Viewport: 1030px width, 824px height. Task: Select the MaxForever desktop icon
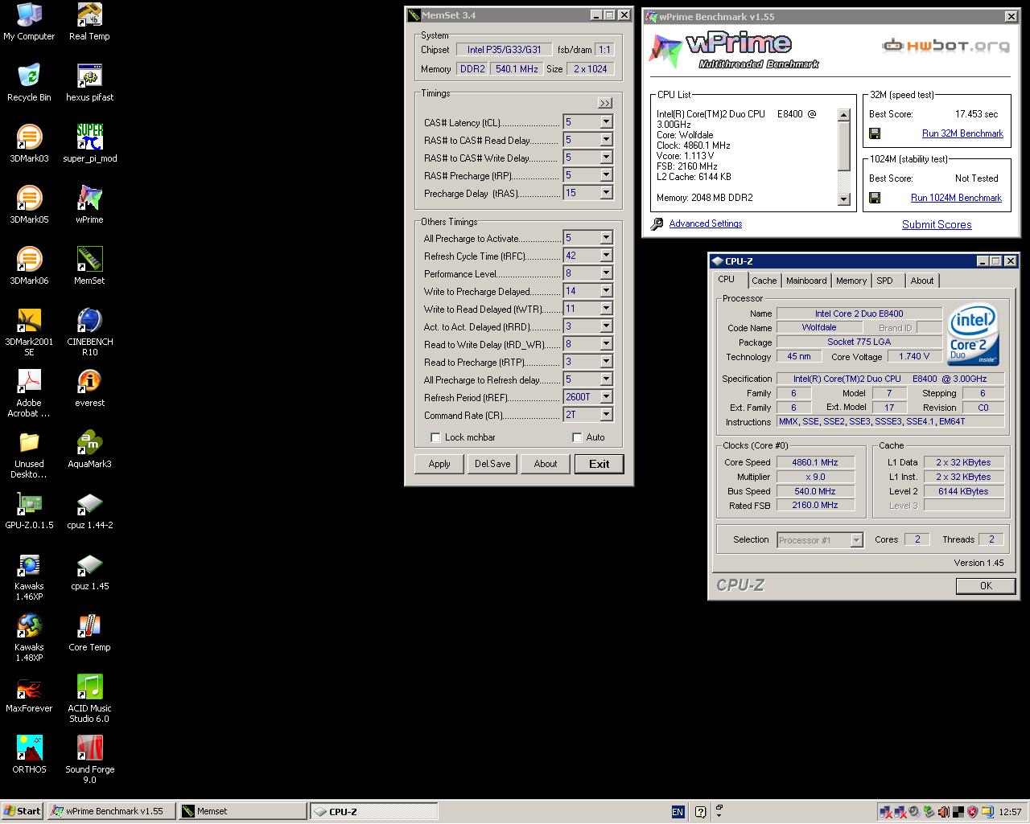point(29,695)
